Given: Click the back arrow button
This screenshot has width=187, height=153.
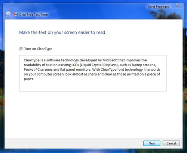Looking at the screenshot, I should coord(8,15).
